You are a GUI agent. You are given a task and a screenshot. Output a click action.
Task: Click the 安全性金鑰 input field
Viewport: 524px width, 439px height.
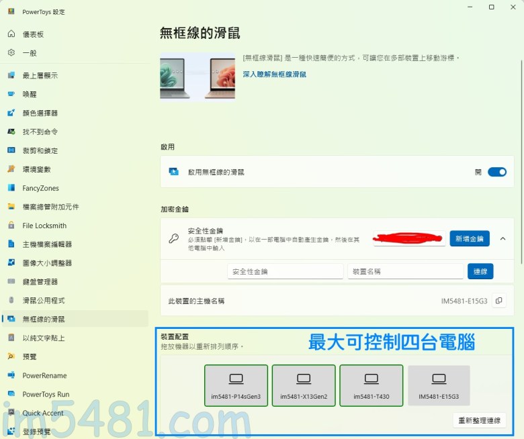[x=286, y=271]
